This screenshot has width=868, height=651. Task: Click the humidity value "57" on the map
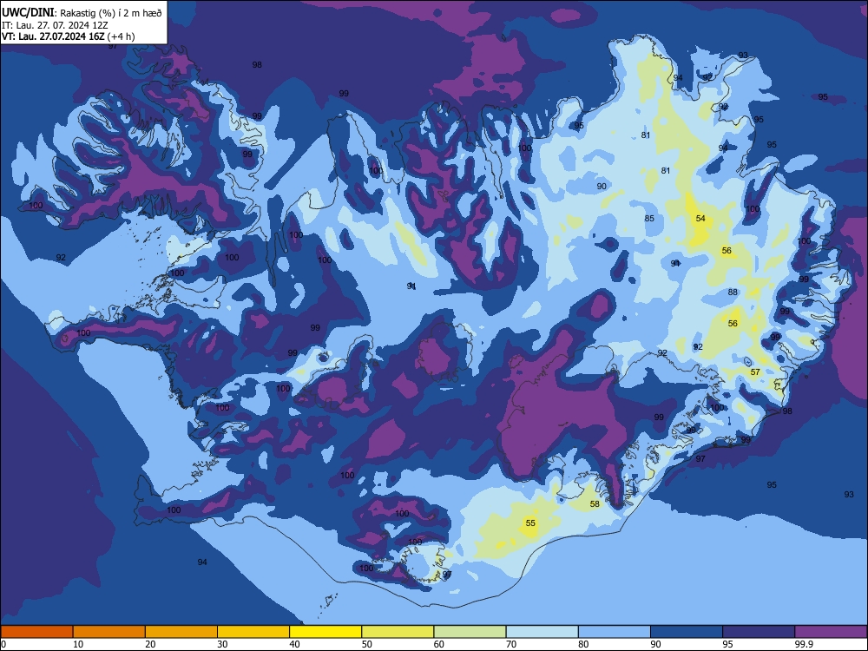[x=755, y=372]
